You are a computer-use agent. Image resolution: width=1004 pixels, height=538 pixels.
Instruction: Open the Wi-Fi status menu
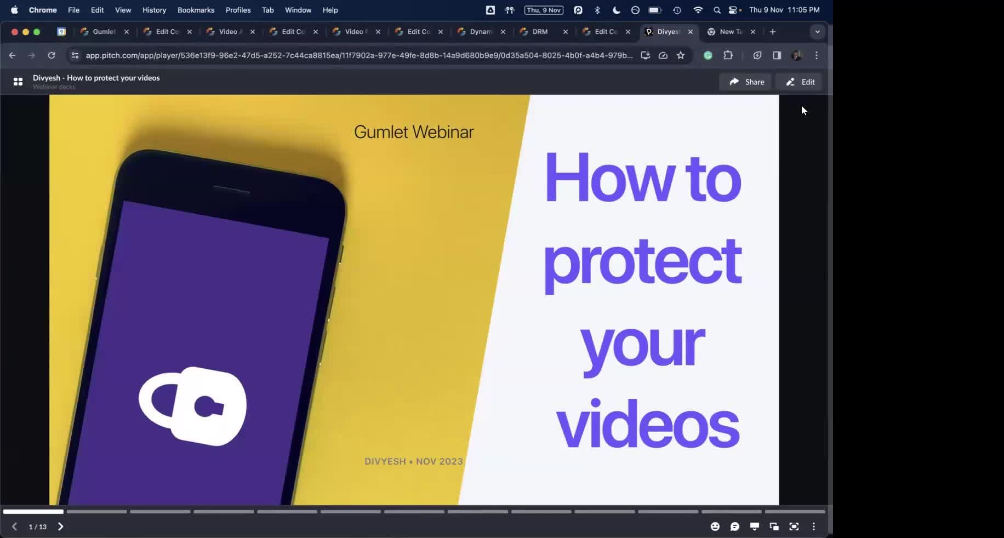(698, 10)
